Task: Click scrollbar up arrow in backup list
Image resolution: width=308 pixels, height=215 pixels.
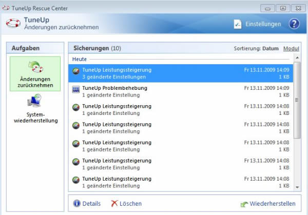Action: (297, 57)
